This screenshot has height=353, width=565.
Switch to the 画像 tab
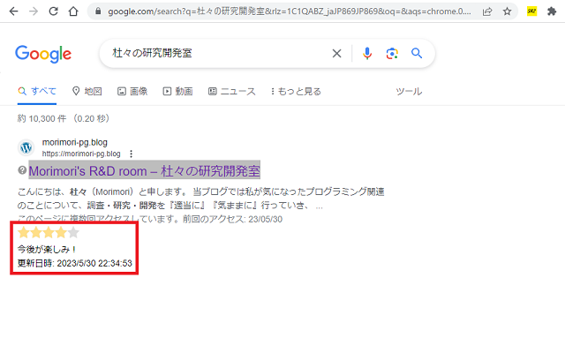pyautogui.click(x=132, y=92)
